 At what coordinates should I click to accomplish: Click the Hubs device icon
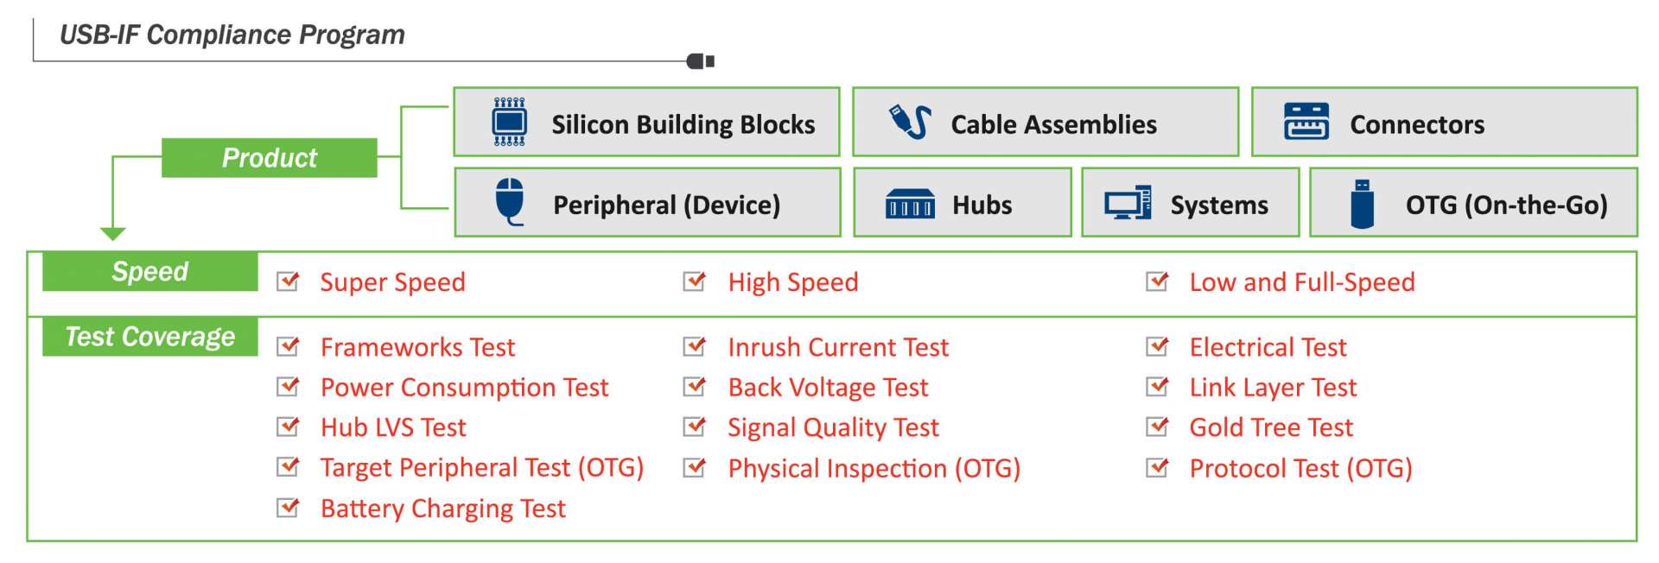tap(910, 204)
